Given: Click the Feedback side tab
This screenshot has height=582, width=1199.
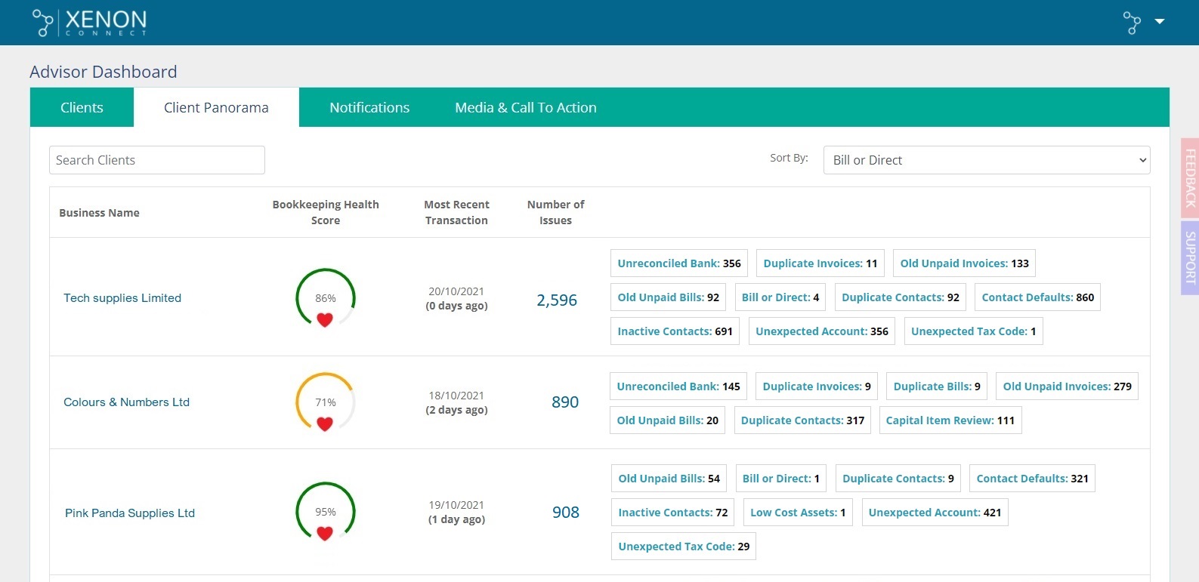Looking at the screenshot, I should (x=1190, y=178).
